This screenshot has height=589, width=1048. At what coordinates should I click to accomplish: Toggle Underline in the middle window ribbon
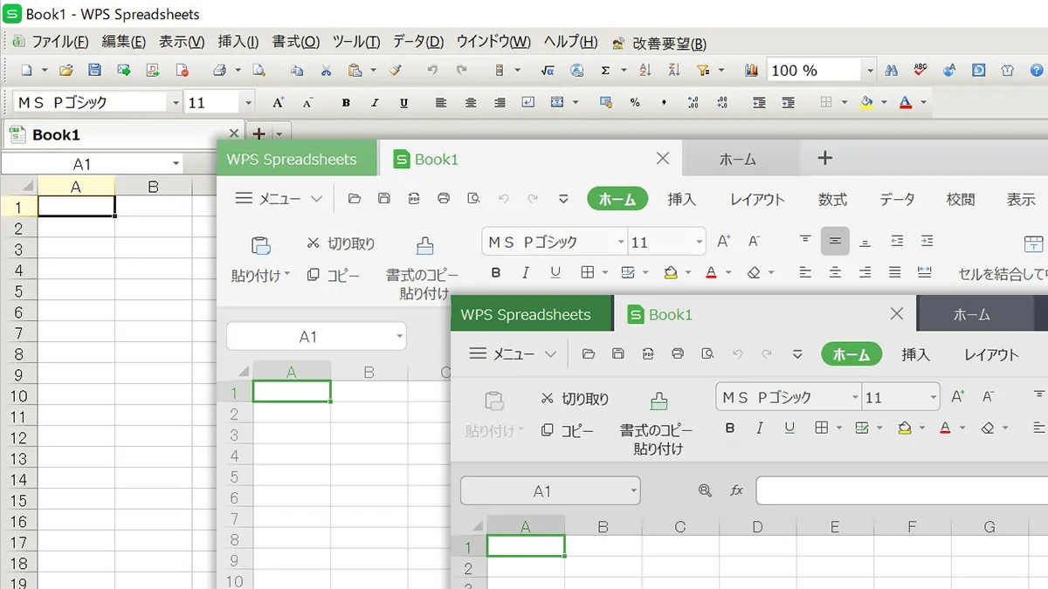pyautogui.click(x=555, y=272)
